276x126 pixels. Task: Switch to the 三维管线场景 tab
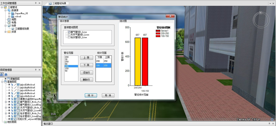tap(59, 3)
